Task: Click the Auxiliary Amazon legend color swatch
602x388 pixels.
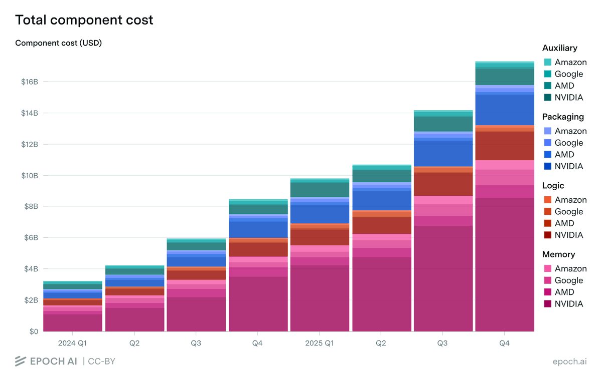Action: [x=548, y=62]
